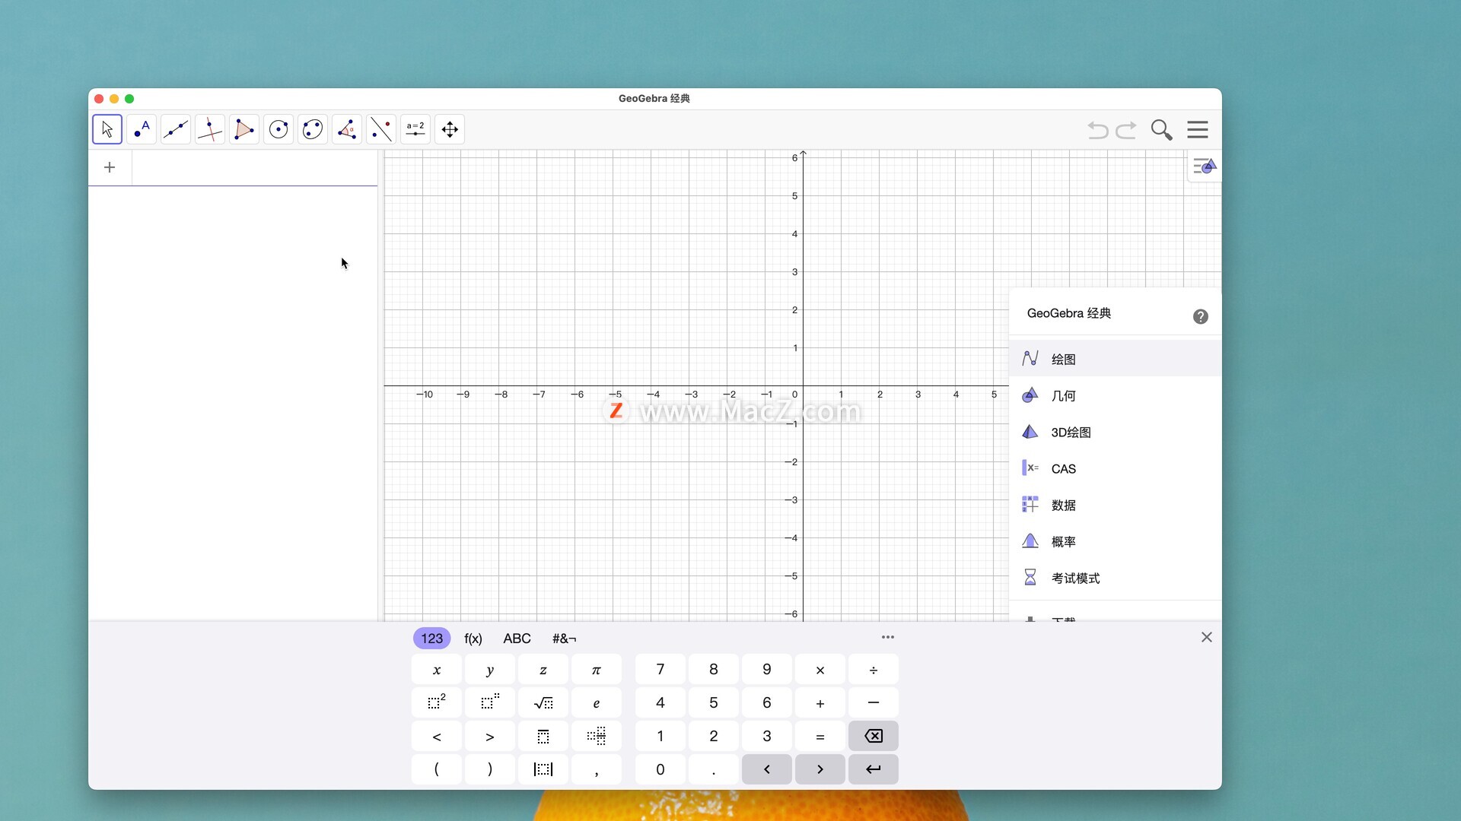Select the Circle with Center tool
The height and width of the screenshot is (821, 1461).
click(279, 129)
